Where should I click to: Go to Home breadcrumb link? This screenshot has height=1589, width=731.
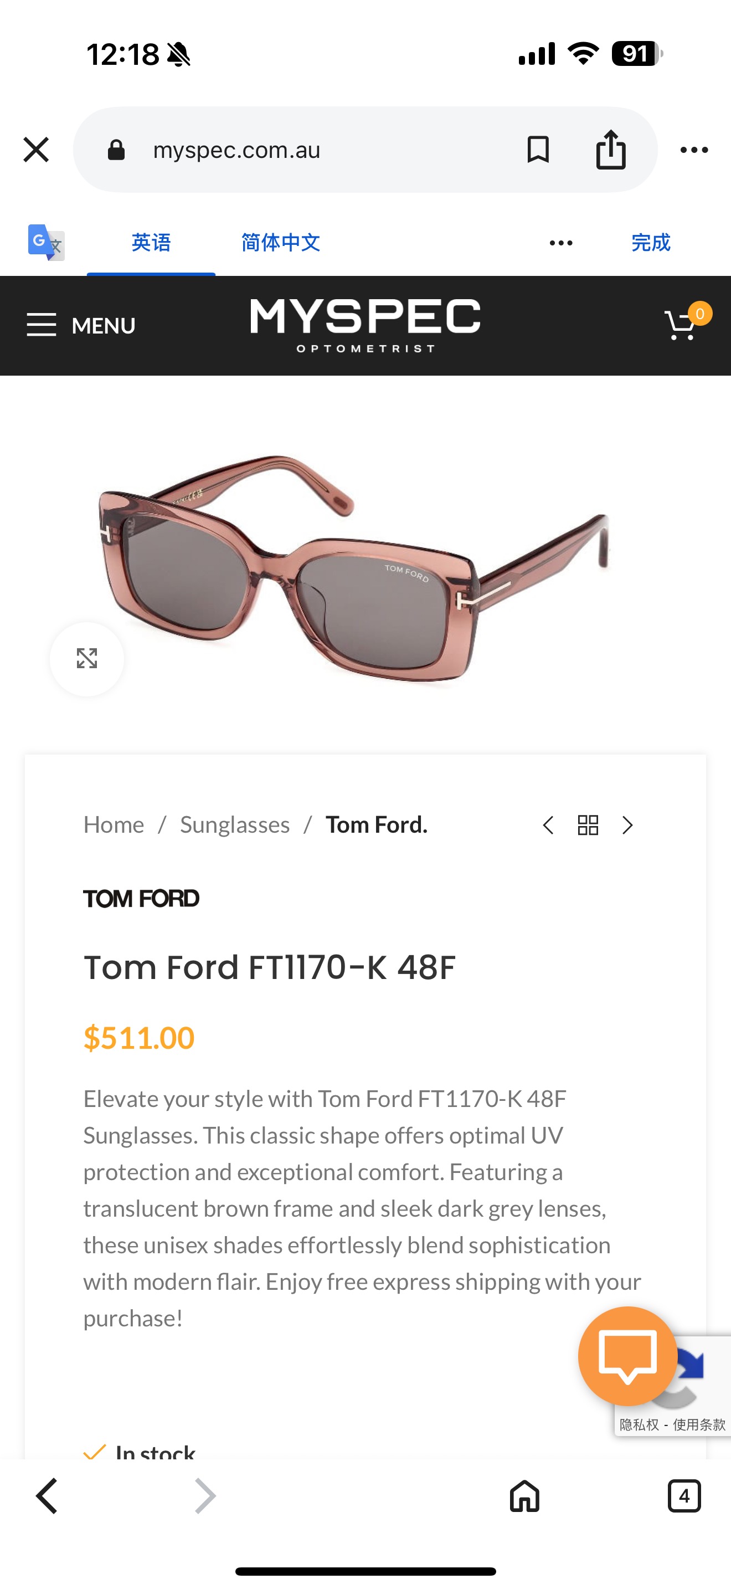[x=114, y=825]
